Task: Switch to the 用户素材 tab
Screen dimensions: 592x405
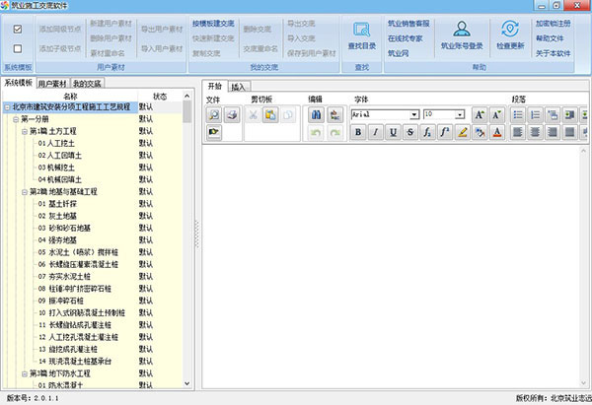Action: click(51, 85)
